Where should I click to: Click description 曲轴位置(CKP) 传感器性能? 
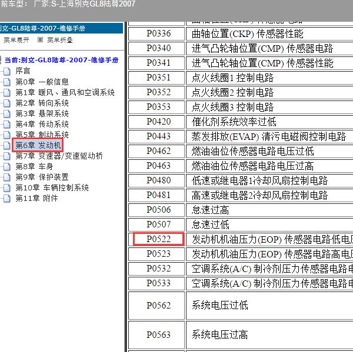248,34
